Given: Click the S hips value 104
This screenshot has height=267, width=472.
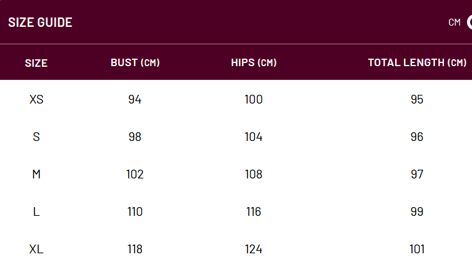Looking at the screenshot, I should (253, 137).
